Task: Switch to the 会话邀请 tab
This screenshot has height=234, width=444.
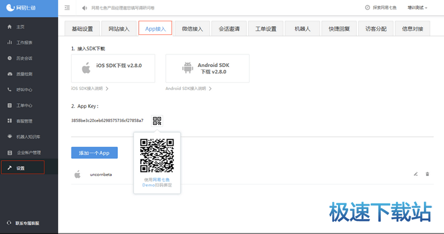Action: click(x=229, y=28)
